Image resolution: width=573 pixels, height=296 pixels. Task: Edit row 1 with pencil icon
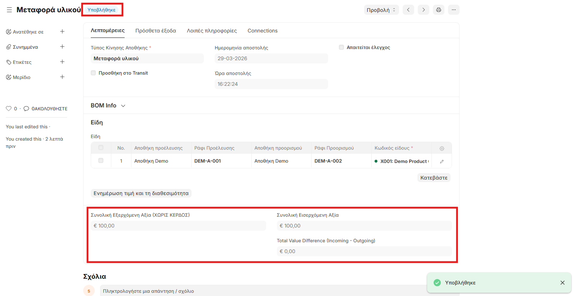[442, 162]
